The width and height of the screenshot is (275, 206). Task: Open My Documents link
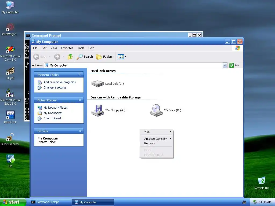click(53, 113)
